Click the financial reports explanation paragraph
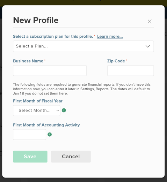This screenshot has height=182, width=167. 82,89
